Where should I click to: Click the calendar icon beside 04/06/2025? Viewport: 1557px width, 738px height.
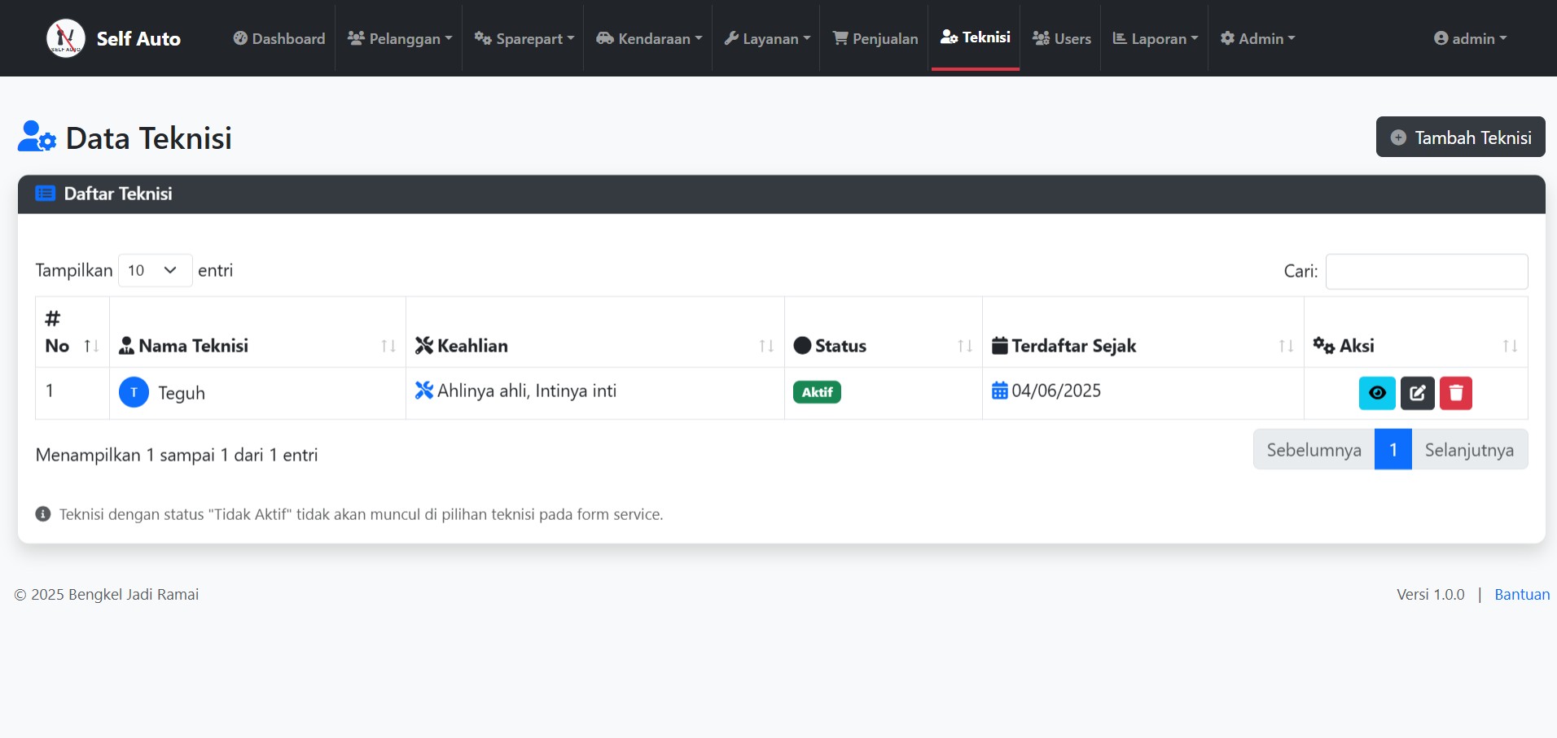click(999, 391)
